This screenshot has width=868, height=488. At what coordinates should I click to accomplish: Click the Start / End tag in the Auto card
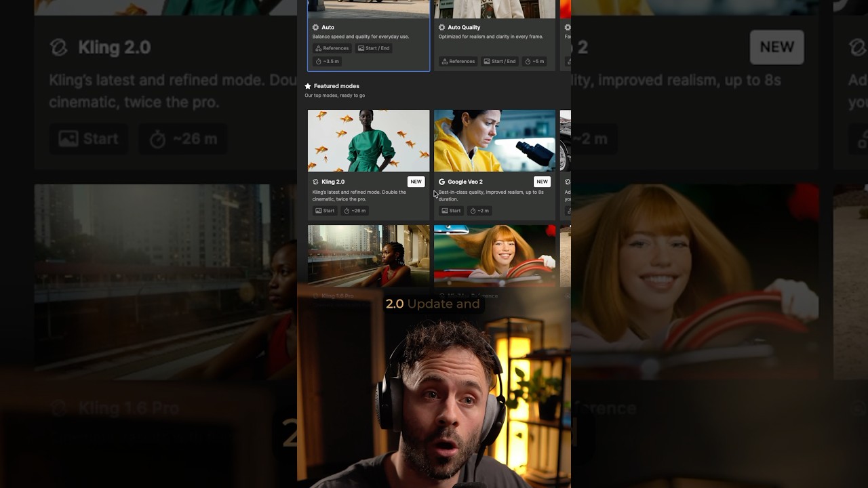[374, 48]
